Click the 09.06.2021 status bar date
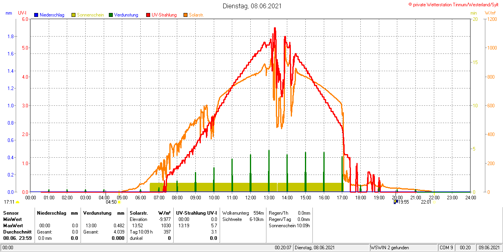 click(489, 248)
